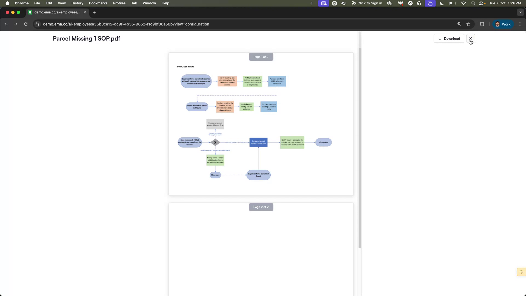Click the Work profile chip
The height and width of the screenshot is (296, 526).
click(503, 24)
